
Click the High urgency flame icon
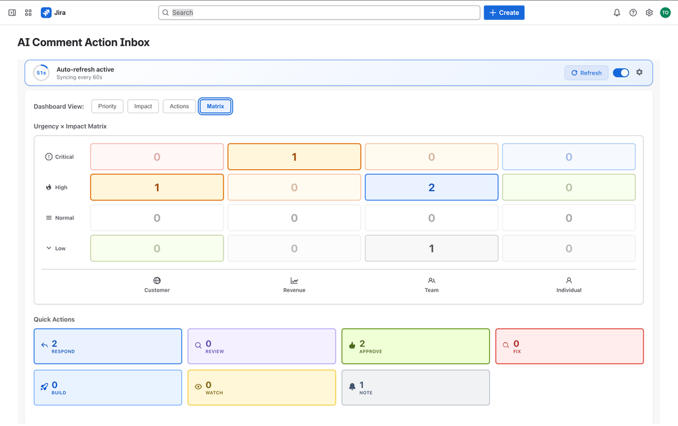[x=49, y=188]
